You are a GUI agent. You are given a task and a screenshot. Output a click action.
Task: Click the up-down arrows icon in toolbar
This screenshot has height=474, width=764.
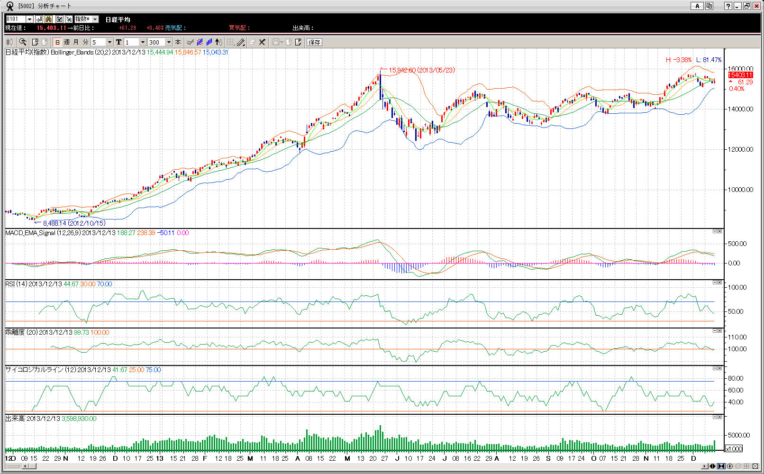(x=218, y=42)
